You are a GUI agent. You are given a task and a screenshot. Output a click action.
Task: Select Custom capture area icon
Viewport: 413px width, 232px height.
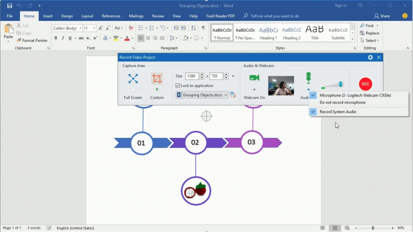coord(156,78)
